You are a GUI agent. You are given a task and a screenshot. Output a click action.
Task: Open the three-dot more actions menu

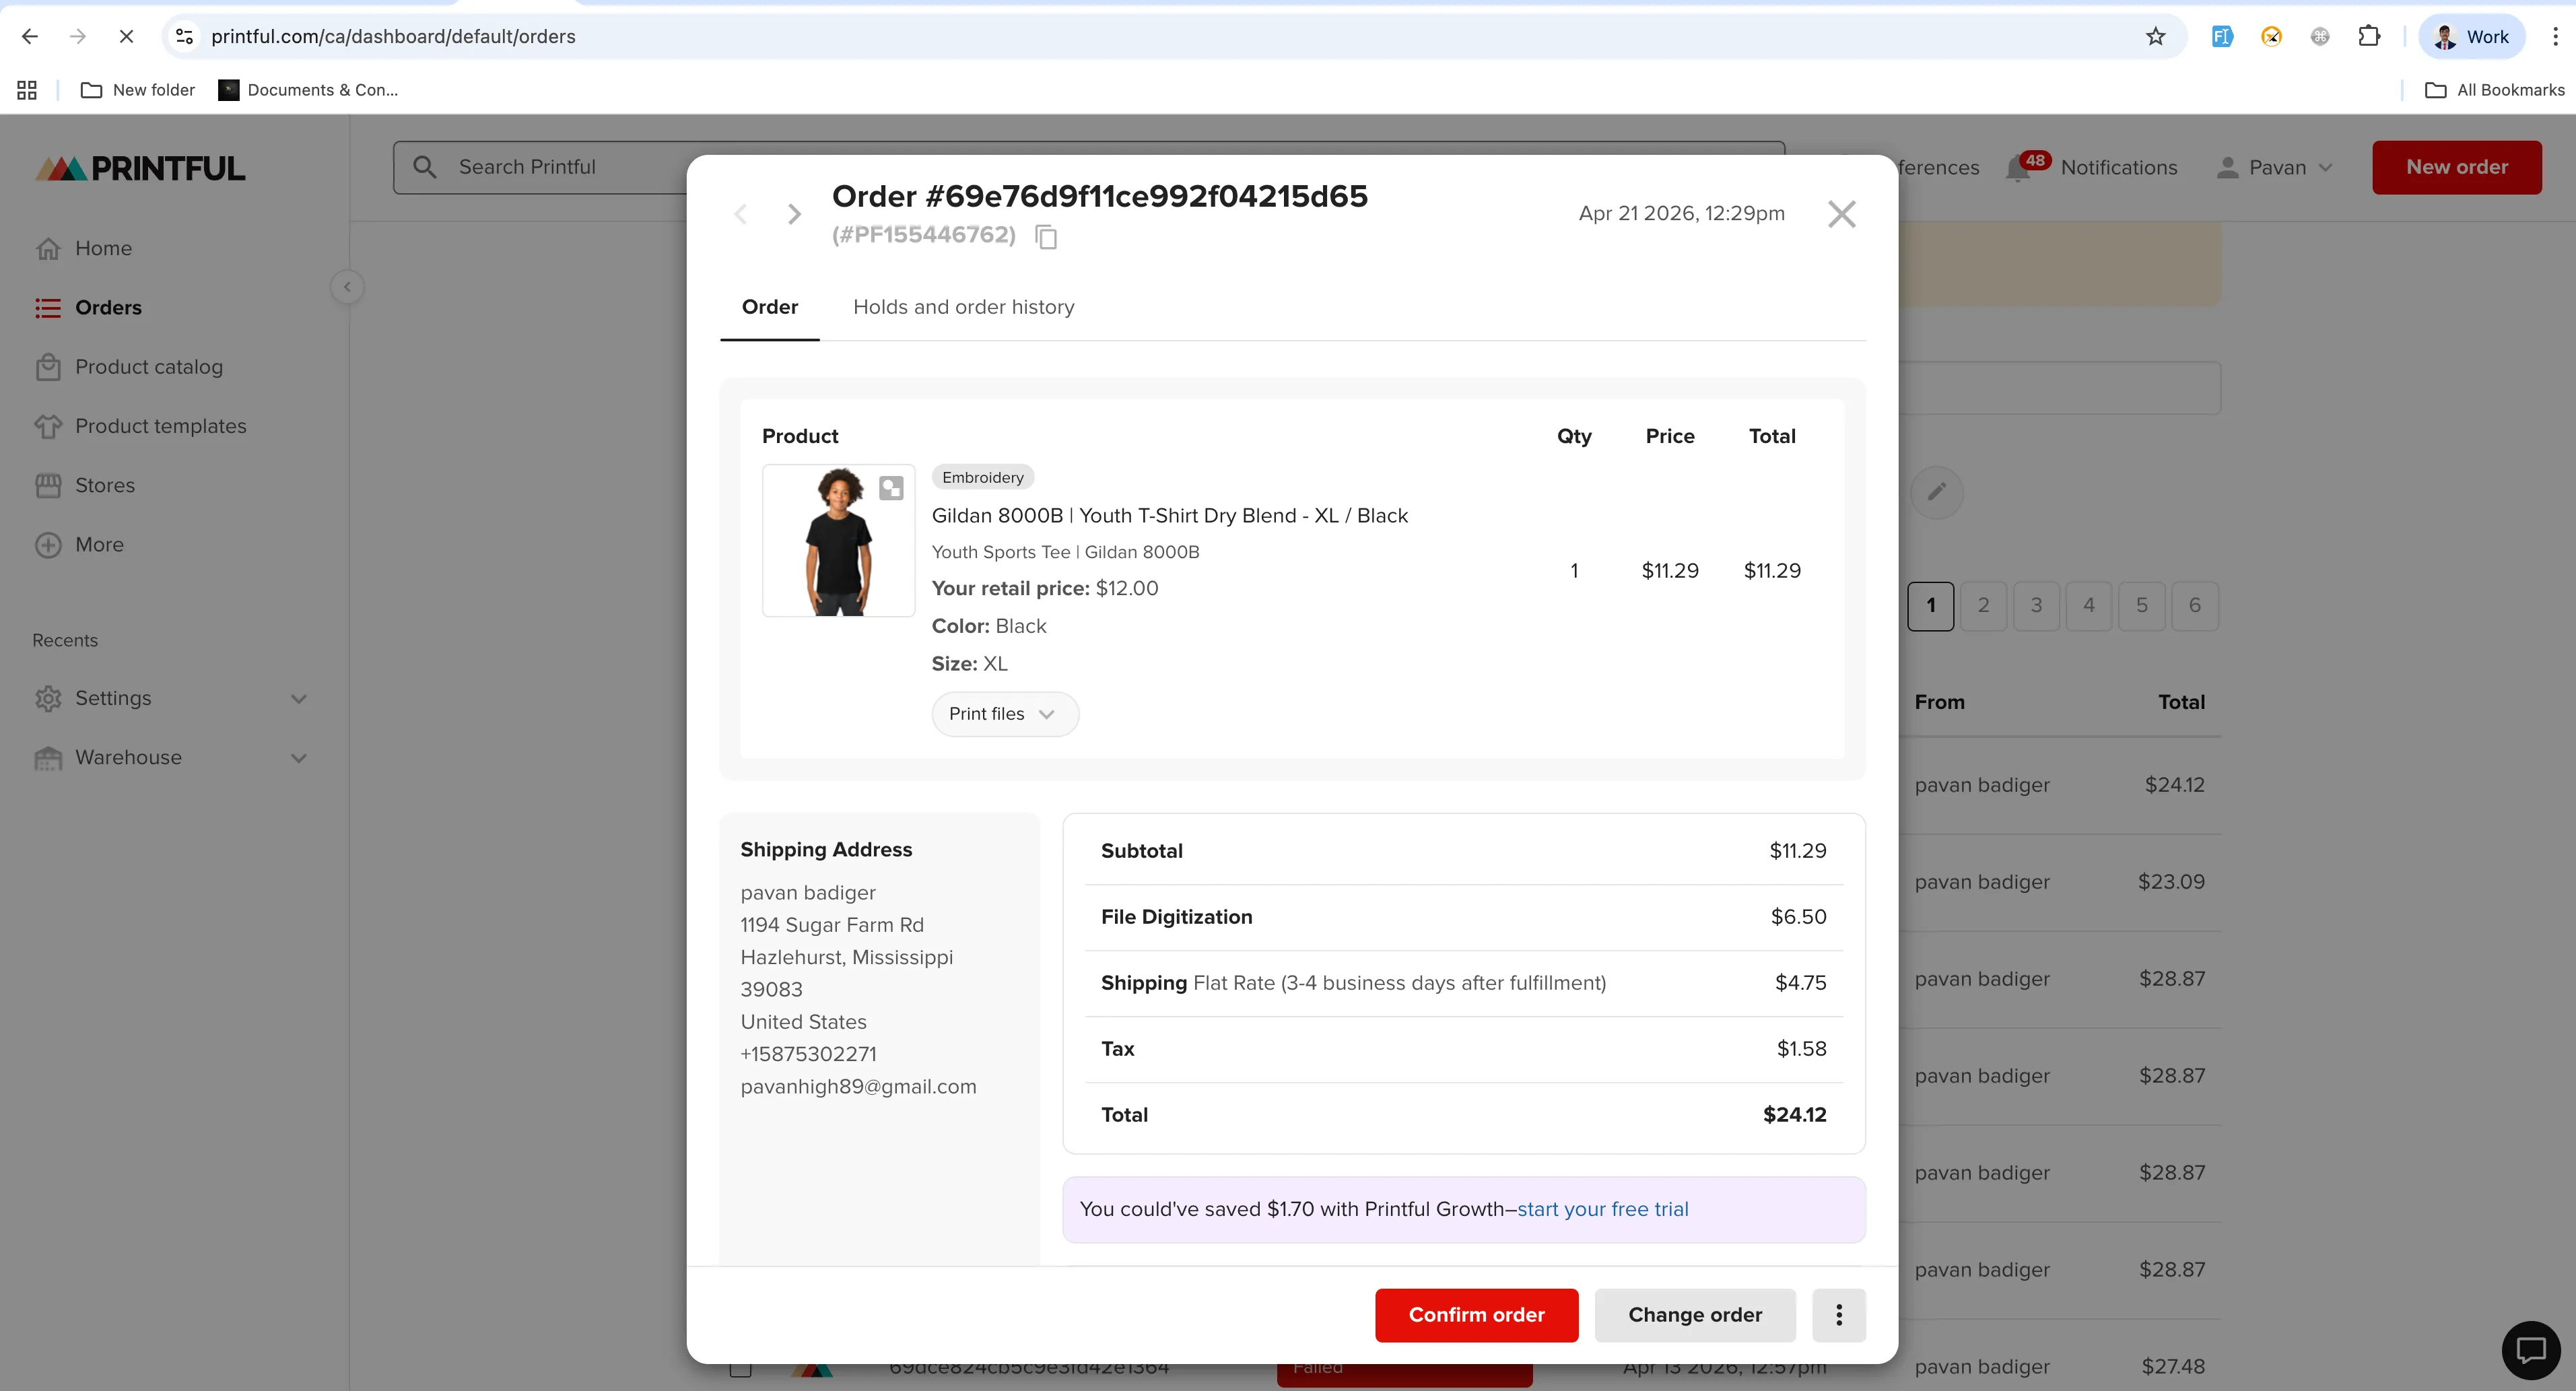(x=1838, y=1315)
